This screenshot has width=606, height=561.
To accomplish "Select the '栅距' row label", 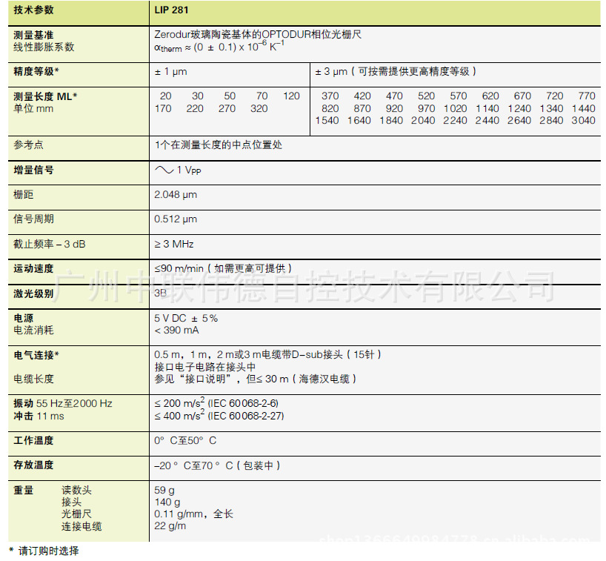I will (x=24, y=194).
